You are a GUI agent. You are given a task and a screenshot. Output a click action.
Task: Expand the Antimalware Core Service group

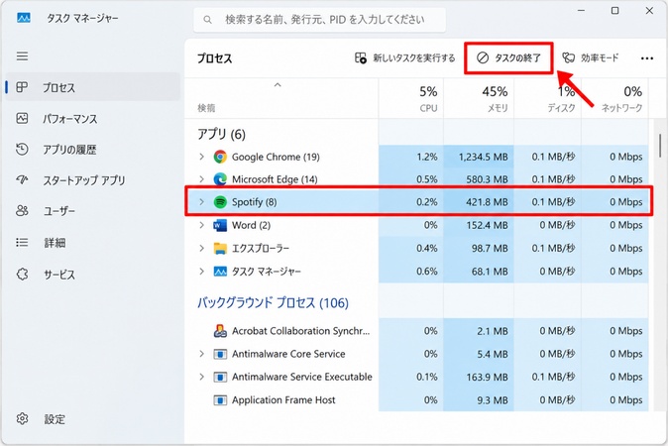point(201,354)
